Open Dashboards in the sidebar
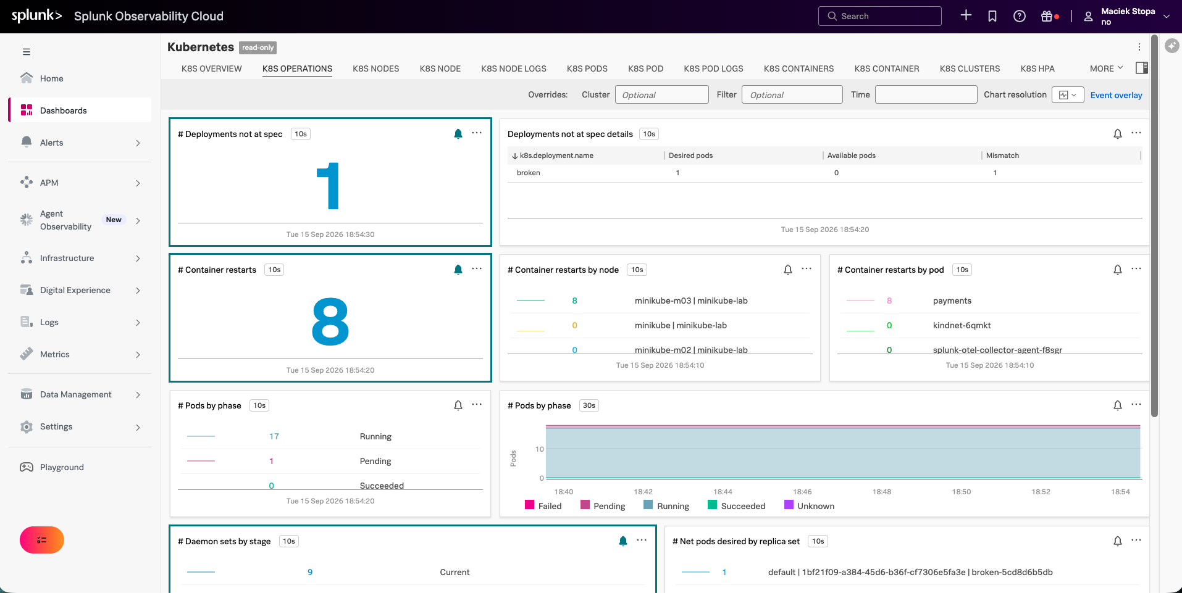 point(80,110)
